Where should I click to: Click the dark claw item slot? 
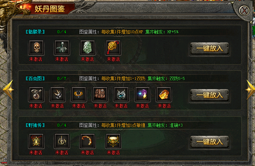pyautogui.click(x=58, y=94)
